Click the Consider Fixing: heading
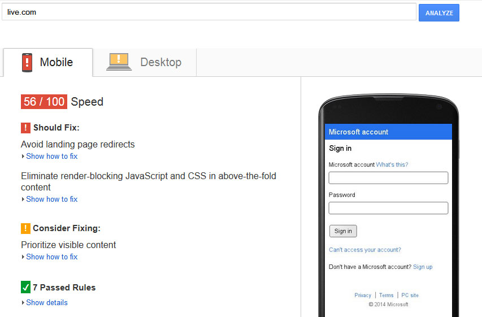This screenshot has width=482, height=317. pos(67,228)
